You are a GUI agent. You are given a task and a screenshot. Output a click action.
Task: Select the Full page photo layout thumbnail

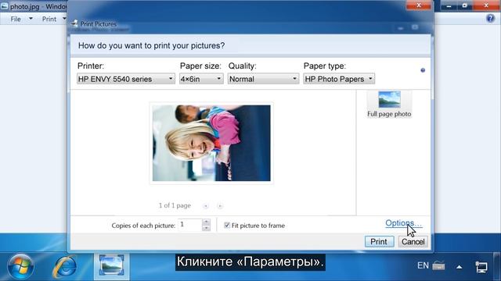pos(389,104)
